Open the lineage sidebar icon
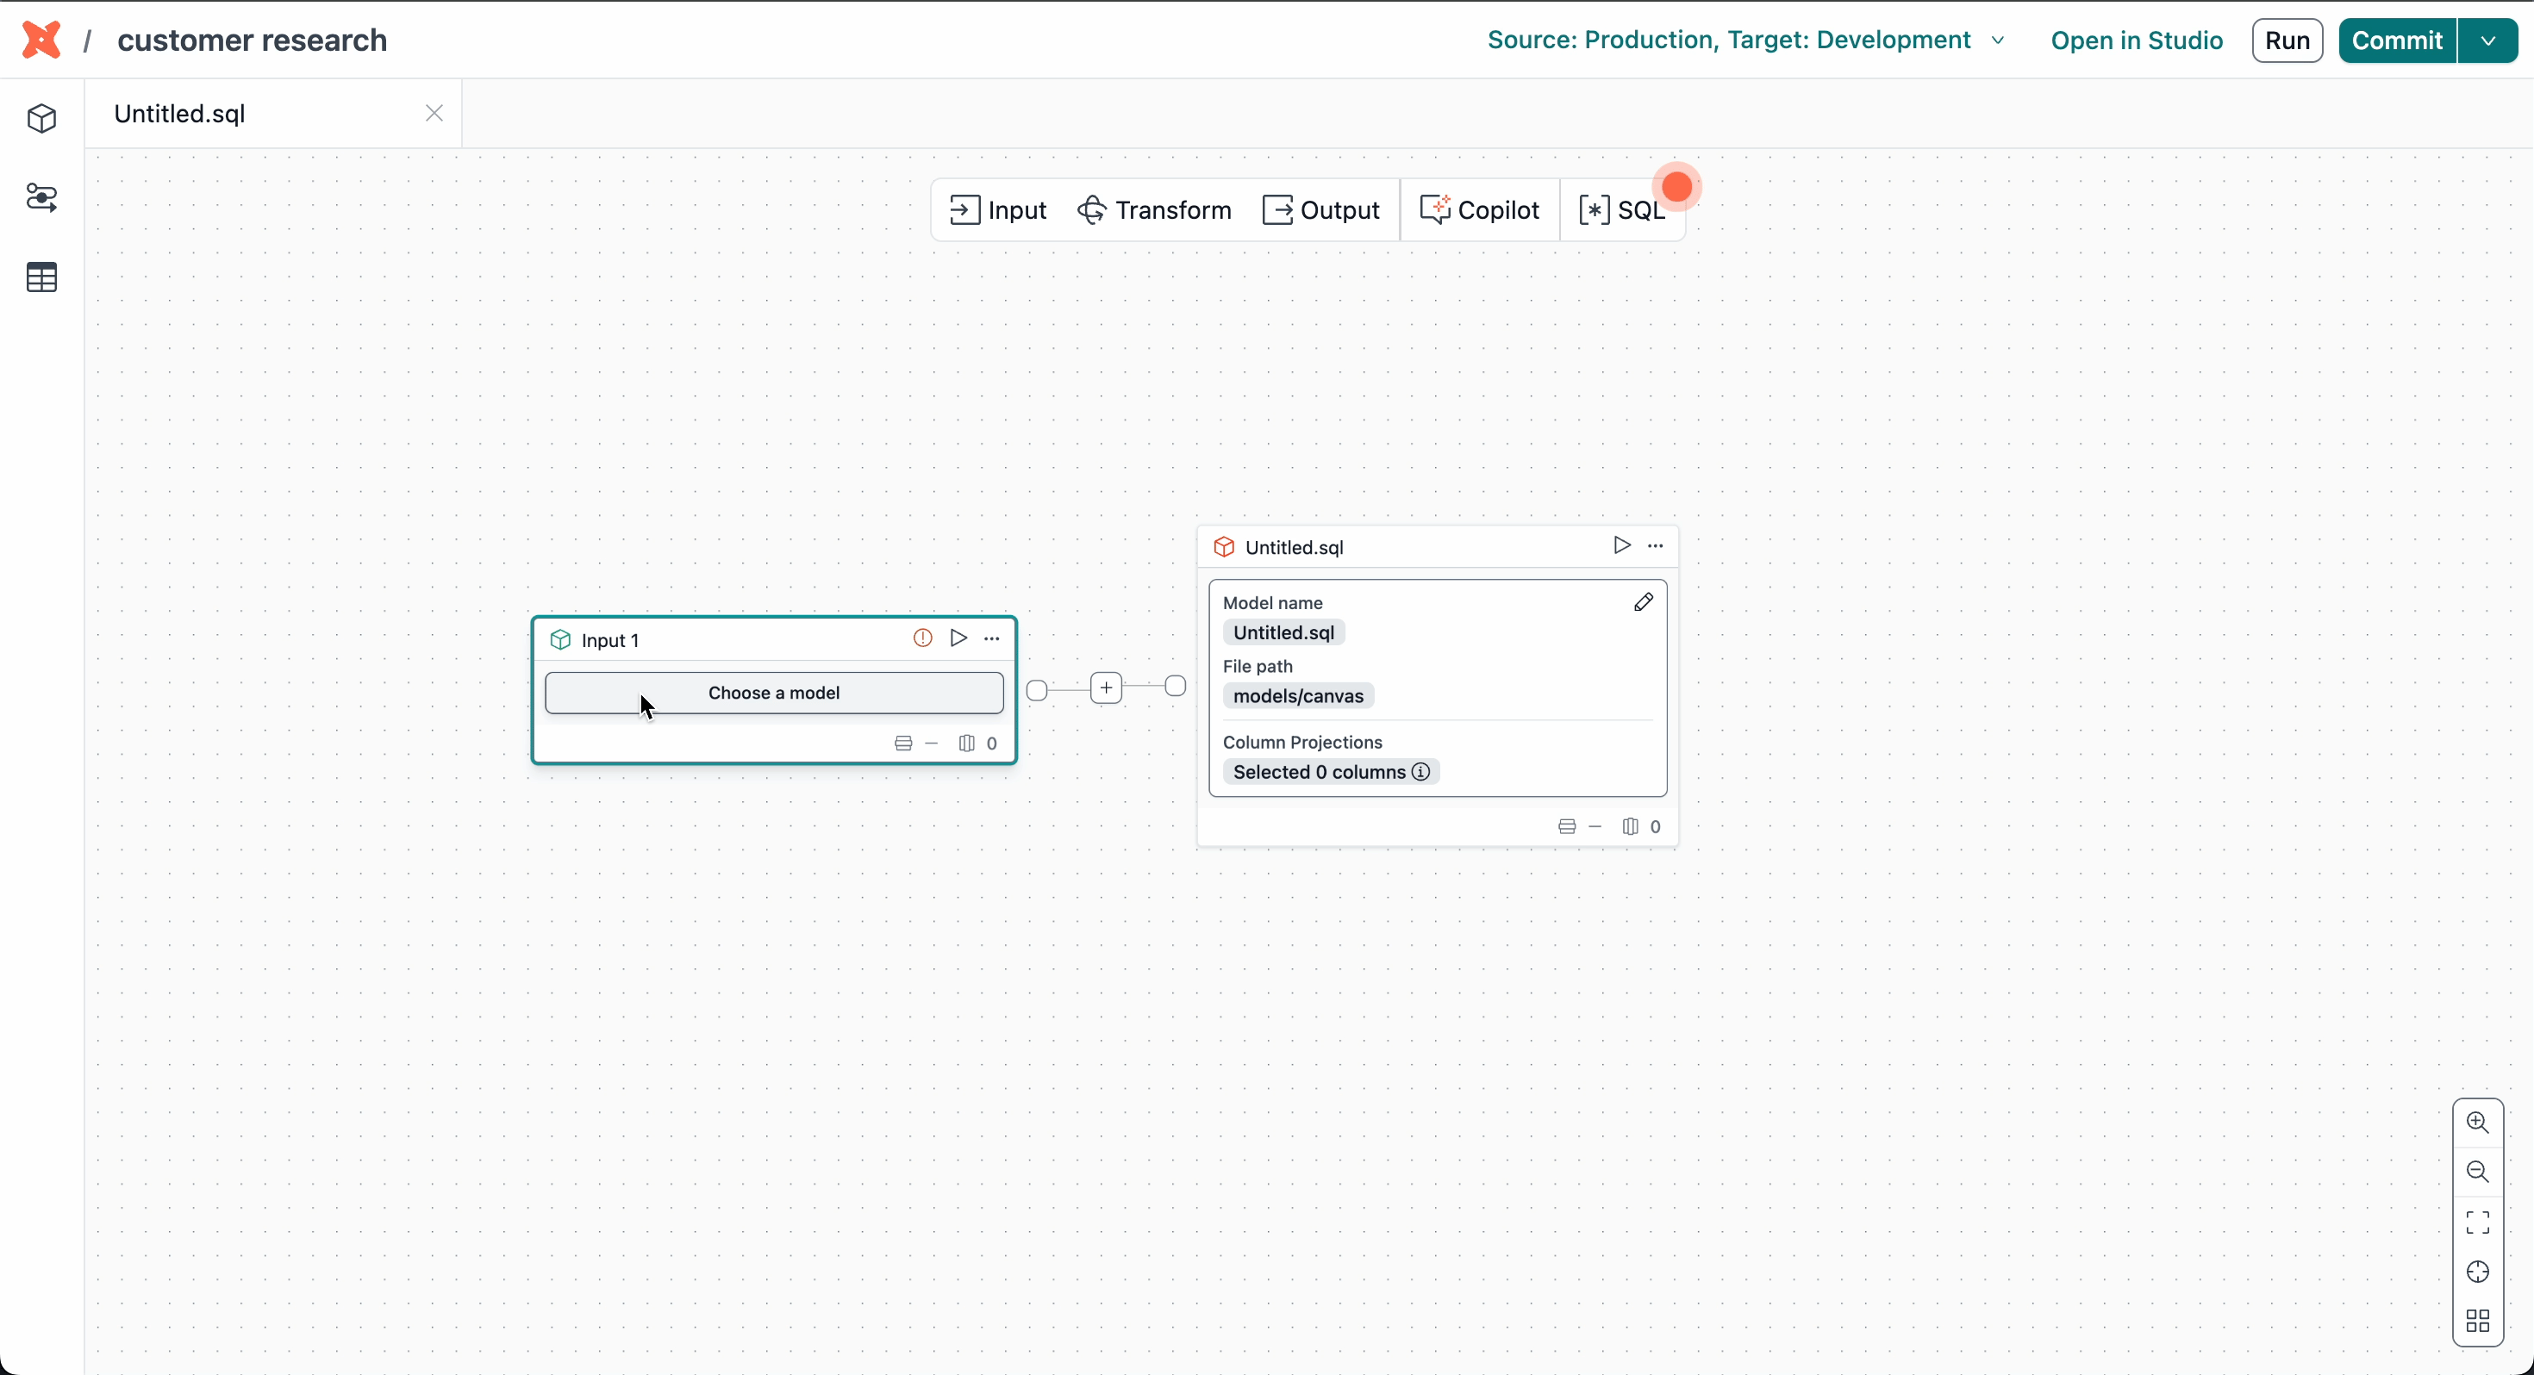Image resolution: width=2534 pixels, height=1375 pixels. [x=41, y=197]
